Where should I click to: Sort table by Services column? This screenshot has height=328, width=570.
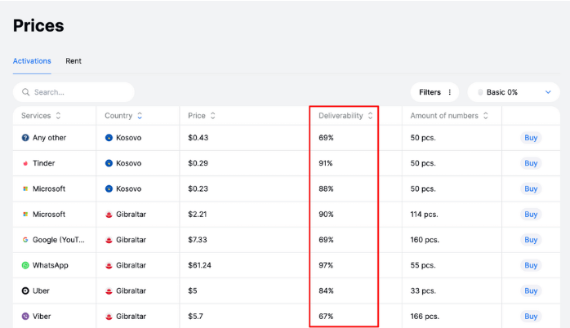point(58,116)
